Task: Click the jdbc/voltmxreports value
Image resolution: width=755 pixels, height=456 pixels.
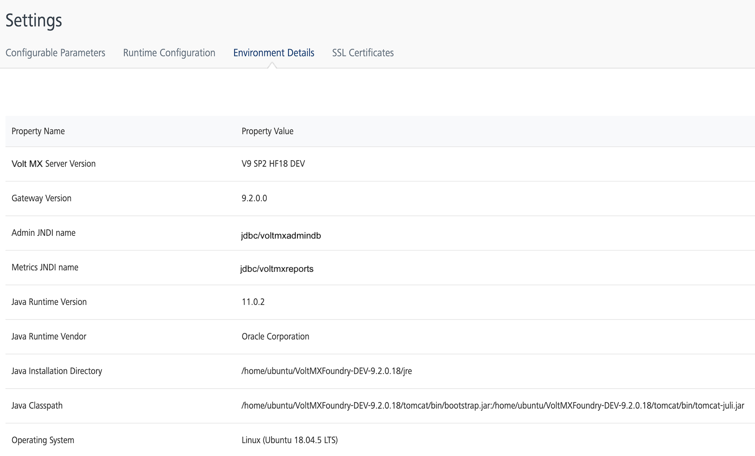Action: pos(277,269)
